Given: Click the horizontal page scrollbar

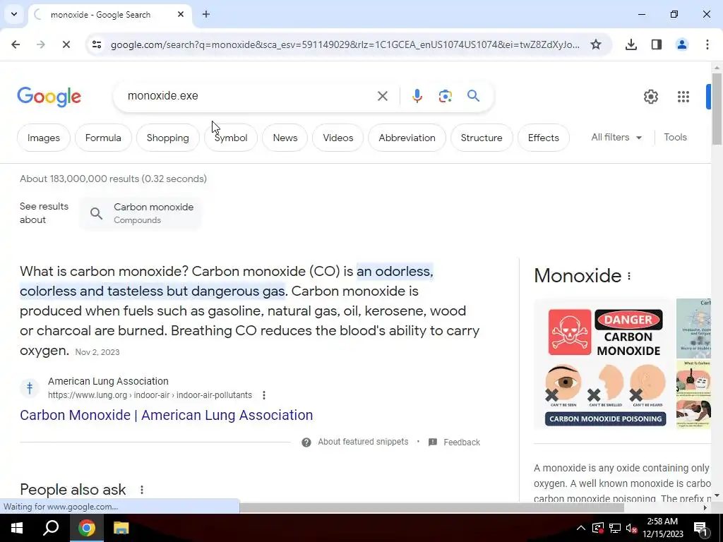Looking at the screenshot, I should pos(431,507).
